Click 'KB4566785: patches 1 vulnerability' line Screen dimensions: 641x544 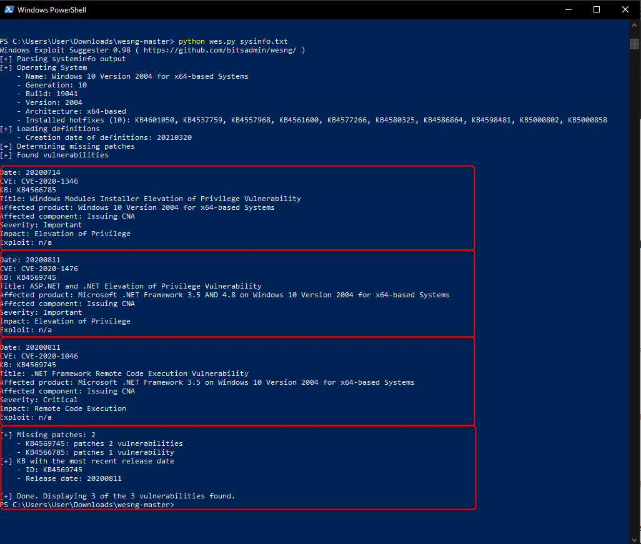tap(96, 452)
